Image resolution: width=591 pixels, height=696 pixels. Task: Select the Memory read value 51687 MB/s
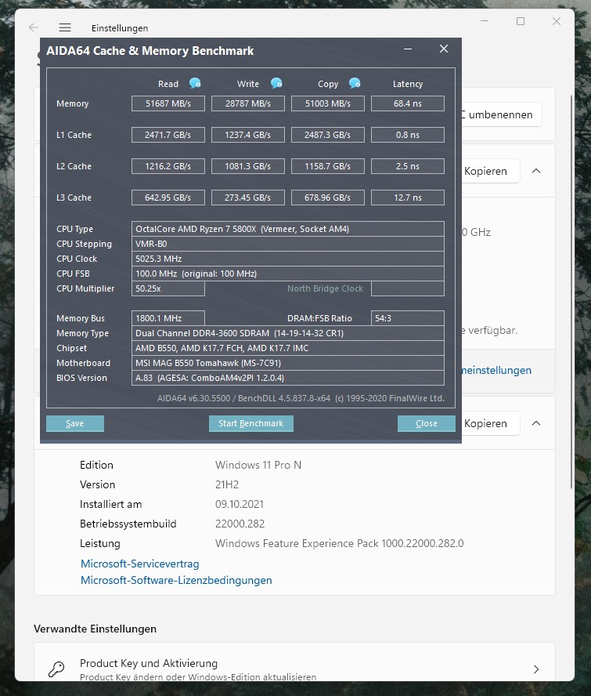pyautogui.click(x=168, y=103)
